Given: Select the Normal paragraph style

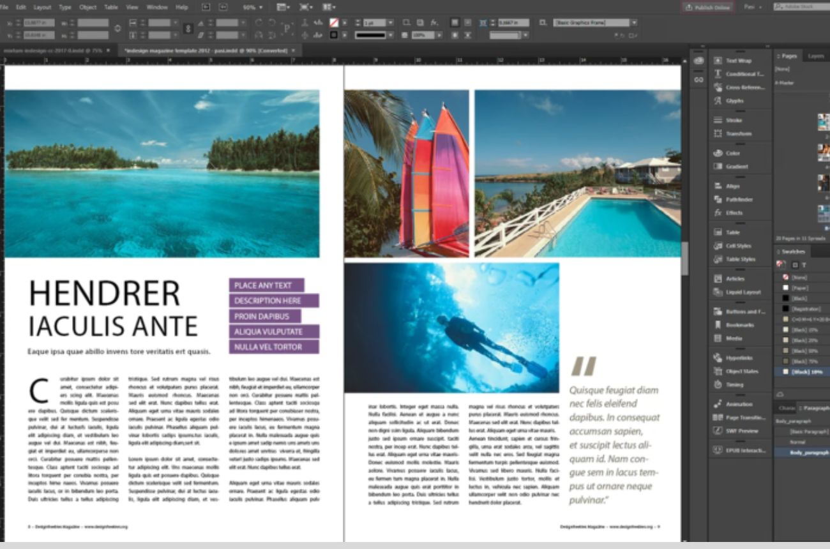Looking at the screenshot, I should (797, 442).
